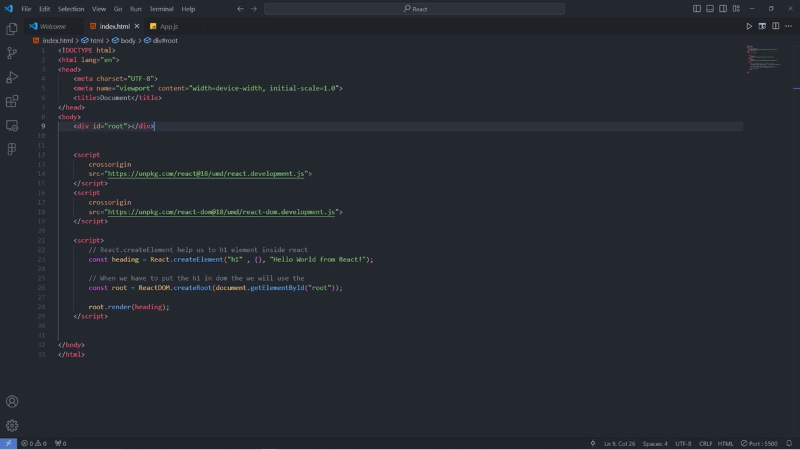800x450 pixels.
Task: Open preview to the side icon
Action: click(x=762, y=26)
